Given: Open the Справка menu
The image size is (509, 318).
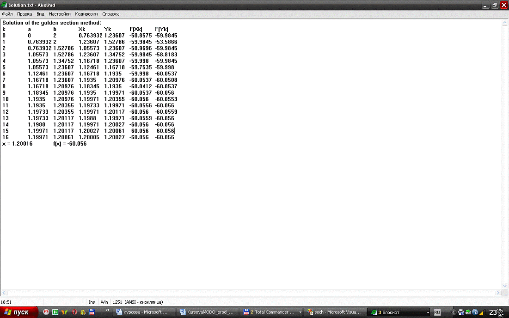Looking at the screenshot, I should click(110, 14).
